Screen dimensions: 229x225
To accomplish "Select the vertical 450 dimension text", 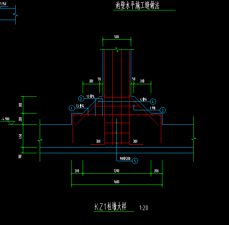I will pos(20,136).
